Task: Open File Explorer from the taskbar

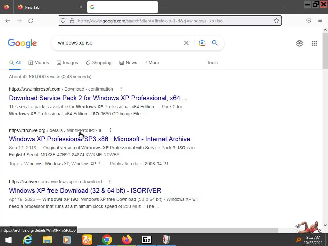Action: pyautogui.click(x=47, y=240)
